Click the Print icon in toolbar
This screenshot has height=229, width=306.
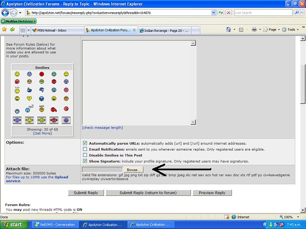tap(254, 30)
